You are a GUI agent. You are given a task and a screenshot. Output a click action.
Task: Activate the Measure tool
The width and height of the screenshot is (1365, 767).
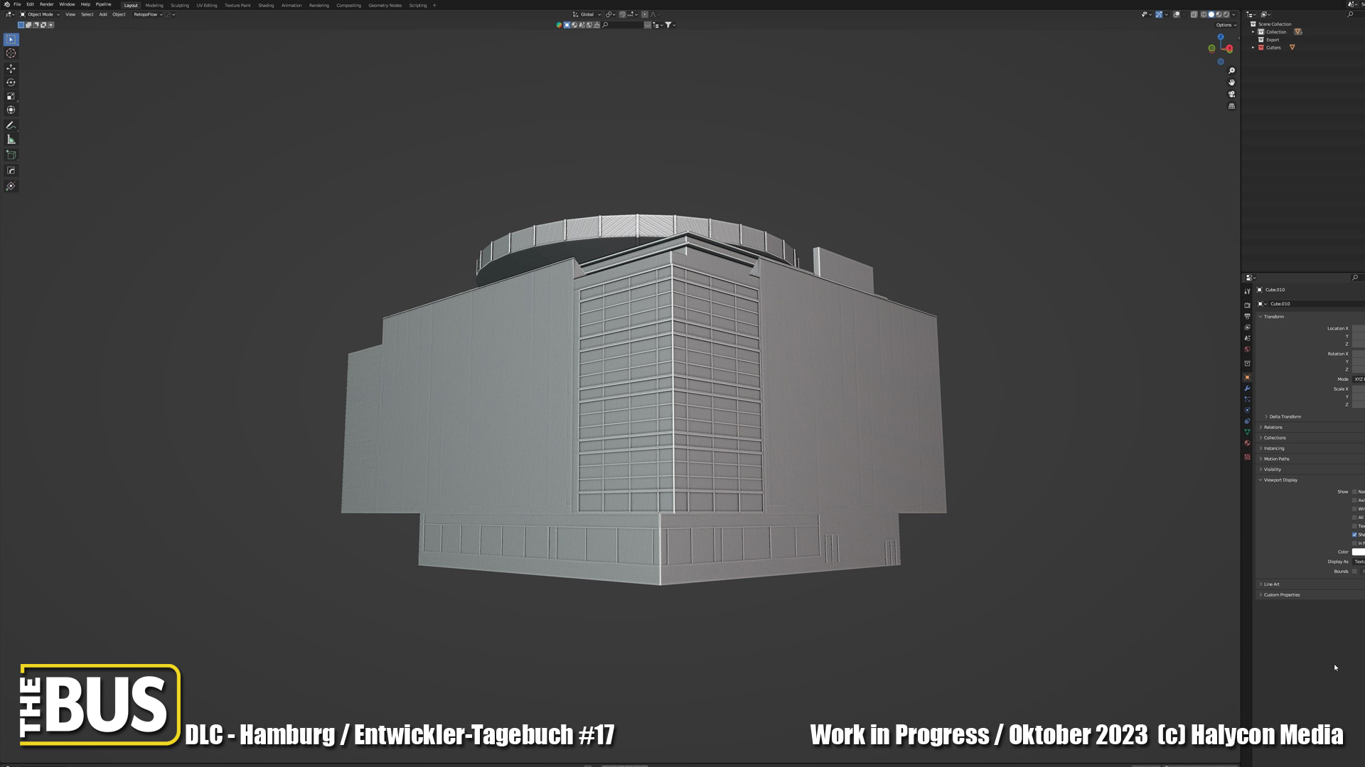click(11, 140)
